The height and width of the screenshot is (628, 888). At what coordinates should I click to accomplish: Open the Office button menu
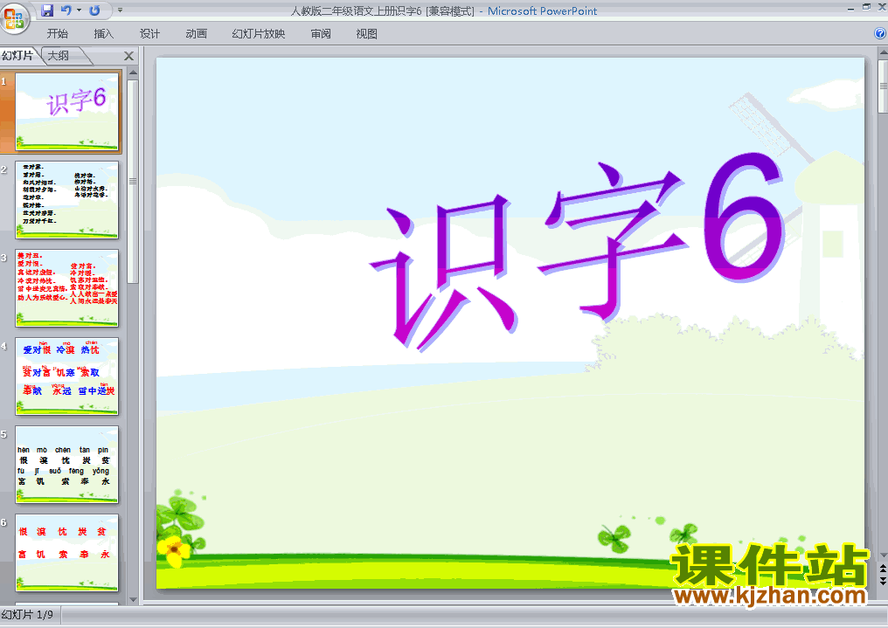coord(15,18)
